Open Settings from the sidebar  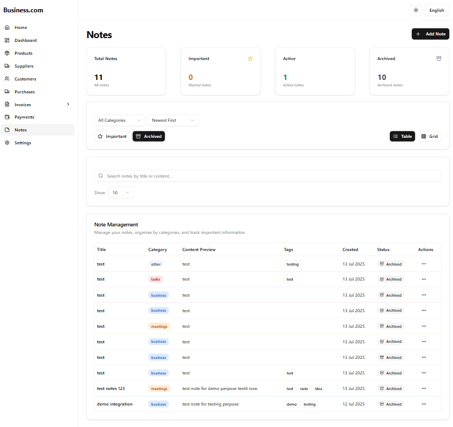(x=38, y=143)
